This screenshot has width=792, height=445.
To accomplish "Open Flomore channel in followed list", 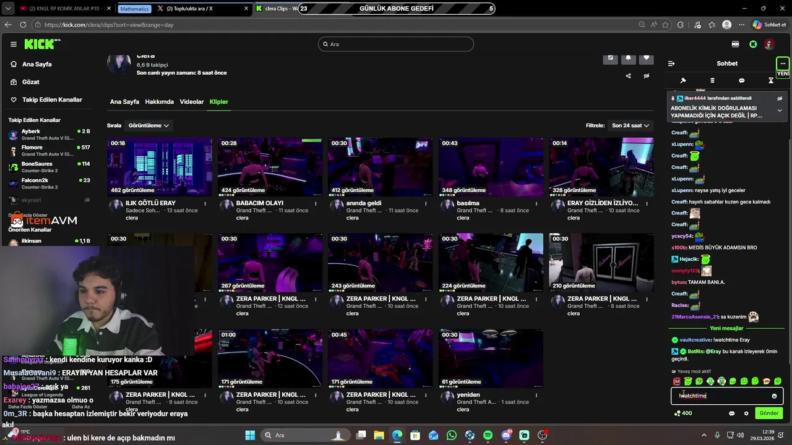I will point(49,151).
